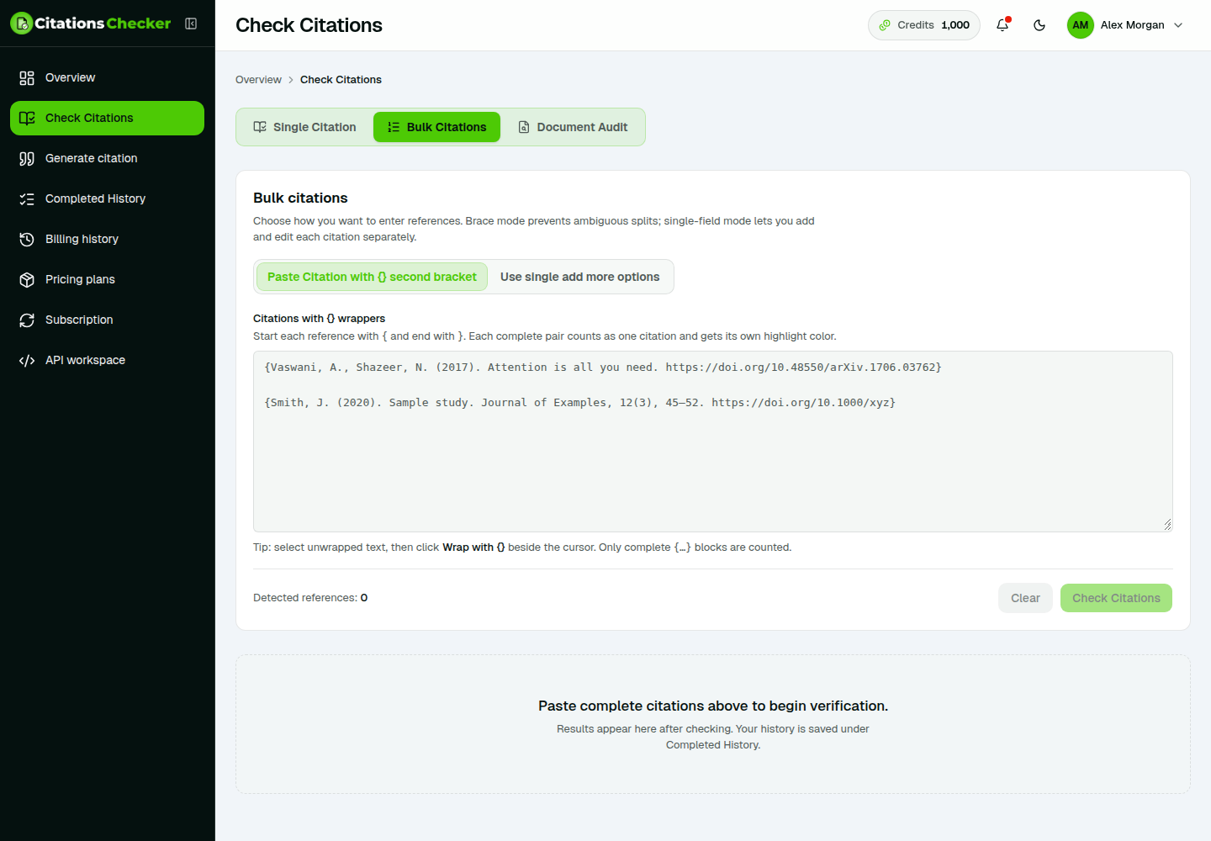
Task: Go to Overview in the sidebar
Action: 107,77
